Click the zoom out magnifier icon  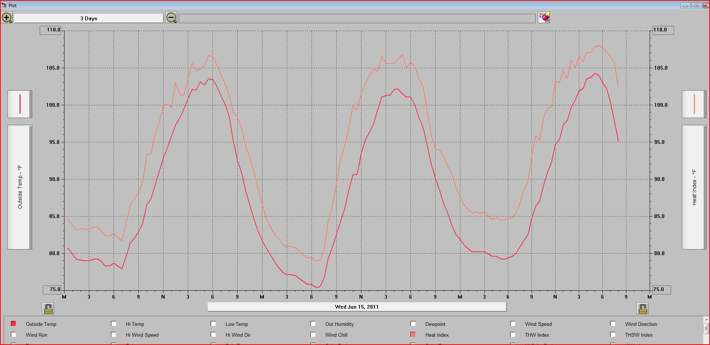pyautogui.click(x=171, y=18)
